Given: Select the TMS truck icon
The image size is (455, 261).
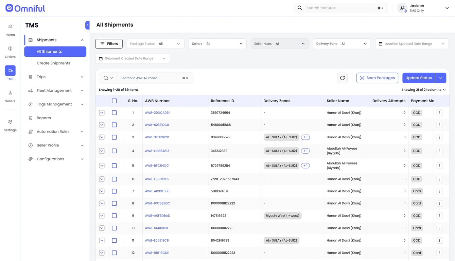Looking at the screenshot, I should click(10, 71).
